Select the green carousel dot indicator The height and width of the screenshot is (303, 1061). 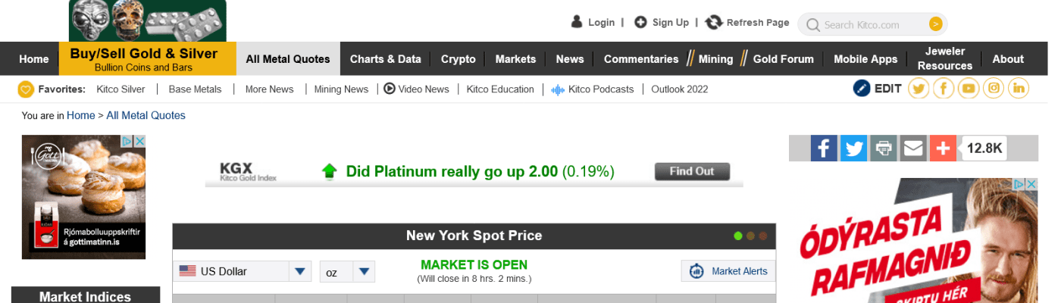[x=738, y=236]
